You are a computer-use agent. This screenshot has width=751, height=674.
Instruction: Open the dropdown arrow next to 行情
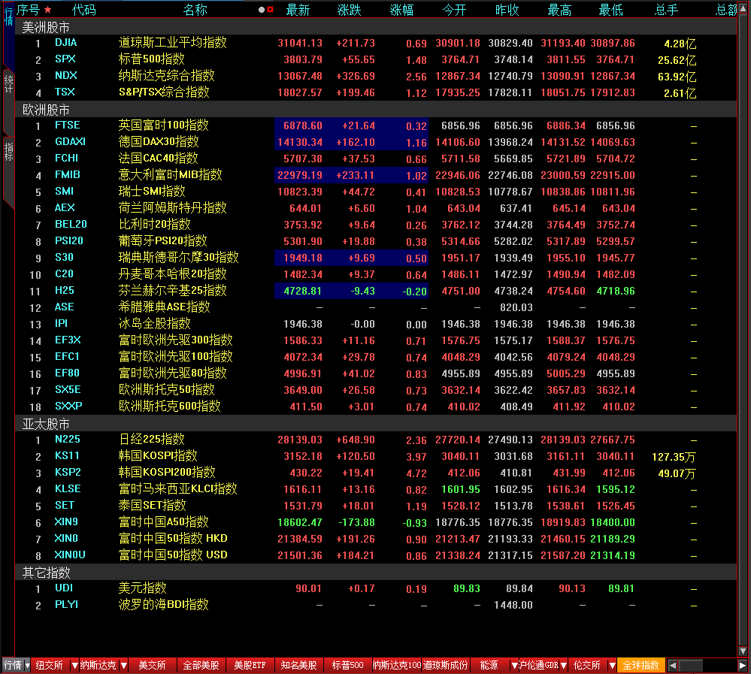[27, 665]
